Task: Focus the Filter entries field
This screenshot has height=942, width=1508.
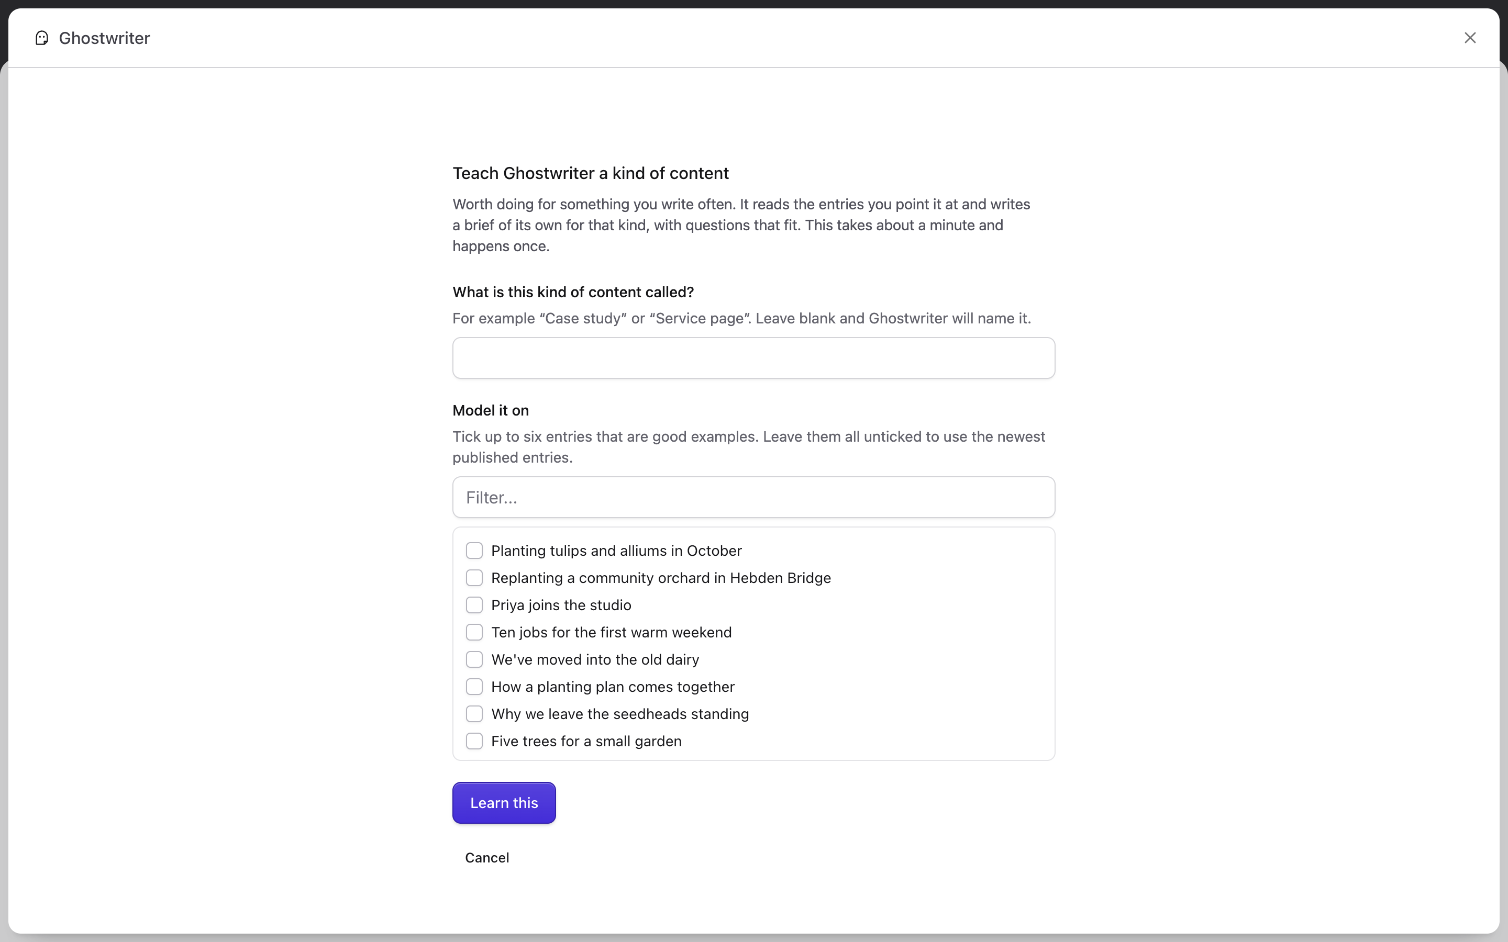Action: point(753,497)
